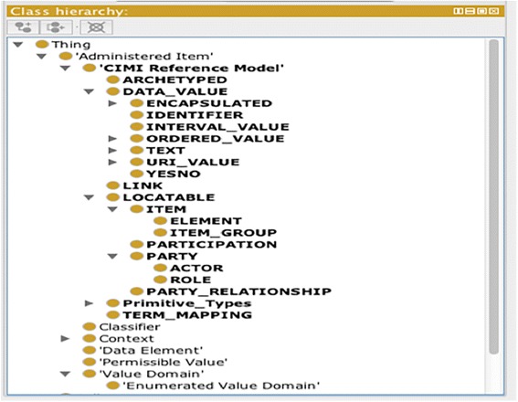Select the ARCHETYPED class
The width and height of the screenshot is (518, 402).
pyautogui.click(x=174, y=79)
